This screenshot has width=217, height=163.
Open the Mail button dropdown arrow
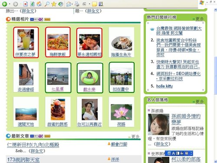pos(72,4)
